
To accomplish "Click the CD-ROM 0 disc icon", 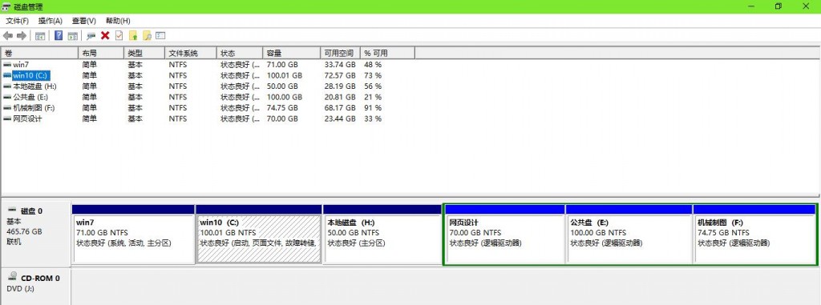I will point(12,277).
